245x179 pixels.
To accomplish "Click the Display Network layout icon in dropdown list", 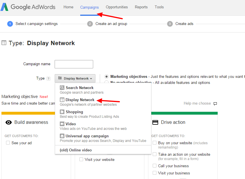I will coord(62,100).
